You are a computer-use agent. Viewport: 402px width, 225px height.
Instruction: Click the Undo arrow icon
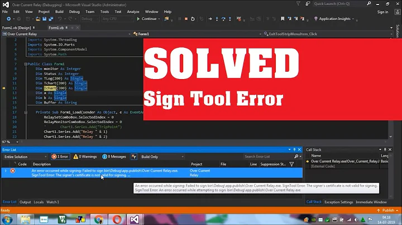(60, 19)
